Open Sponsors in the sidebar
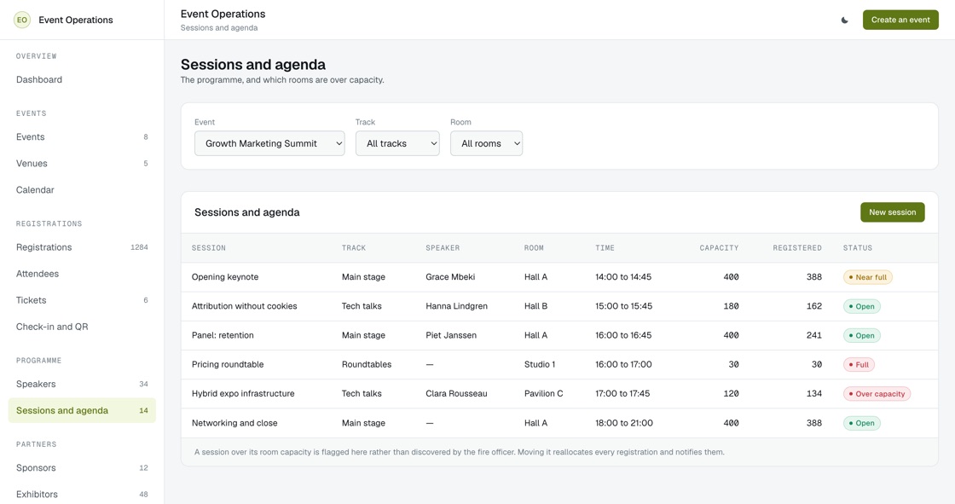955x504 pixels. pyautogui.click(x=82, y=468)
